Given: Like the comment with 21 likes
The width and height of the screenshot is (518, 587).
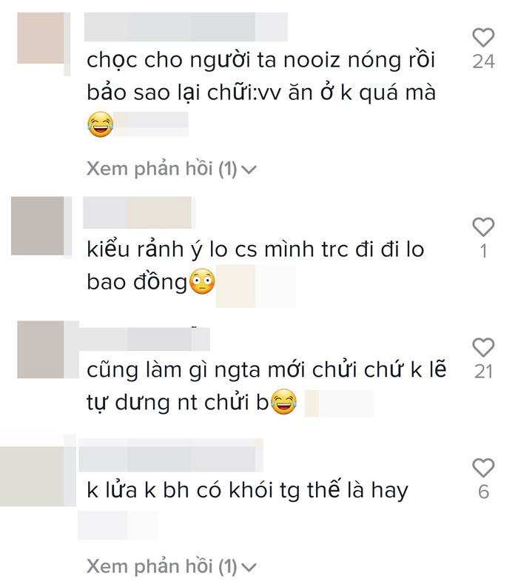Looking at the screenshot, I should pos(483,347).
